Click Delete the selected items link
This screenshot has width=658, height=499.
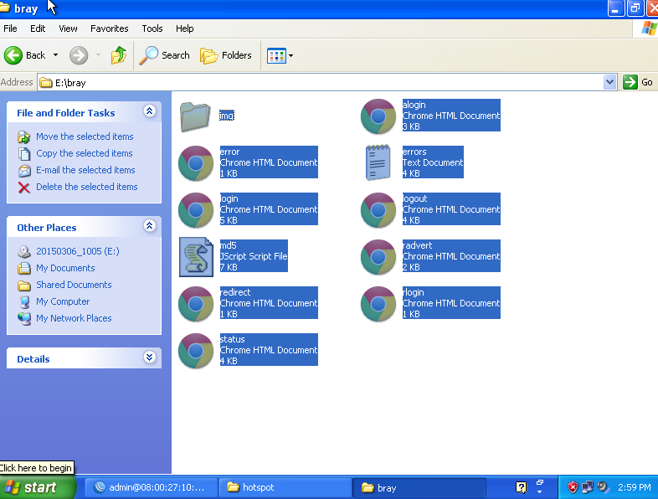[x=87, y=187]
